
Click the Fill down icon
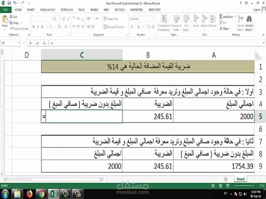tap(221, 22)
